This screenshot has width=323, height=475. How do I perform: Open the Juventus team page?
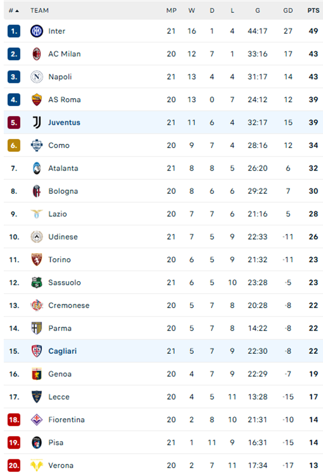[x=65, y=122]
